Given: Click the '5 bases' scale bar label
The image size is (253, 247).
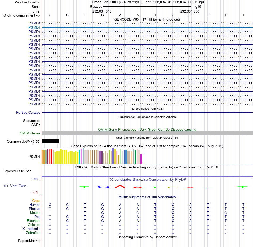Looking at the screenshot, I should click(x=96, y=7).
